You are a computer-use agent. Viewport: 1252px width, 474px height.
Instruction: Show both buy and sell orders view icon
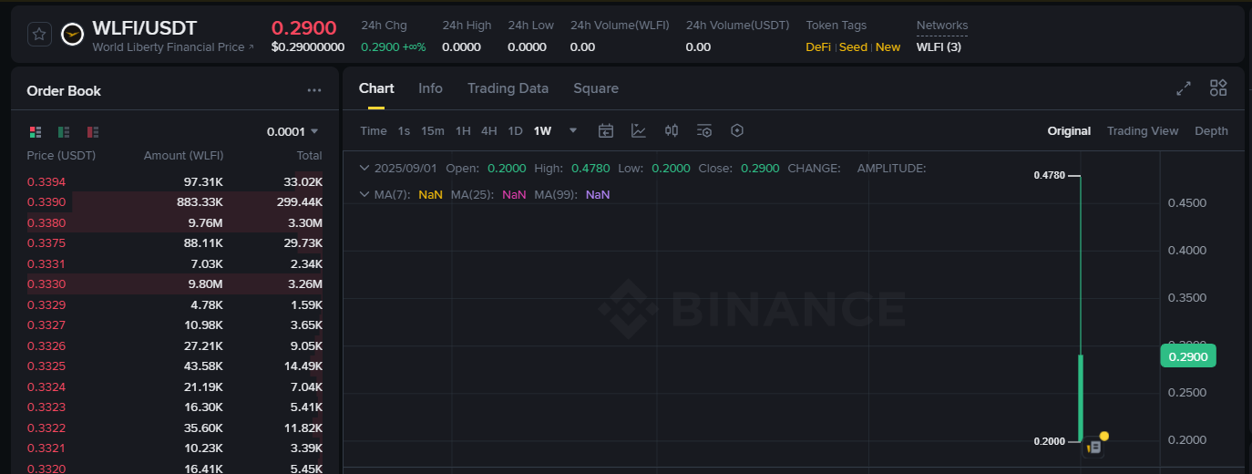pyautogui.click(x=36, y=132)
